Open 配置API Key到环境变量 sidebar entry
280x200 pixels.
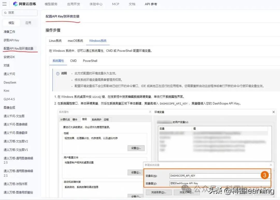[18, 49]
